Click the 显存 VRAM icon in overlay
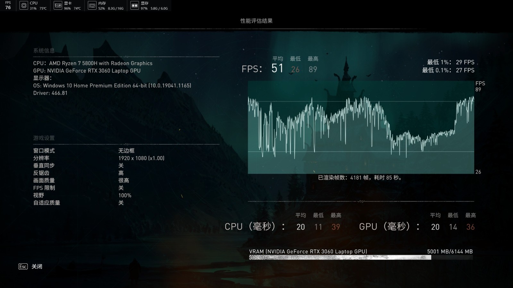 [x=135, y=5]
